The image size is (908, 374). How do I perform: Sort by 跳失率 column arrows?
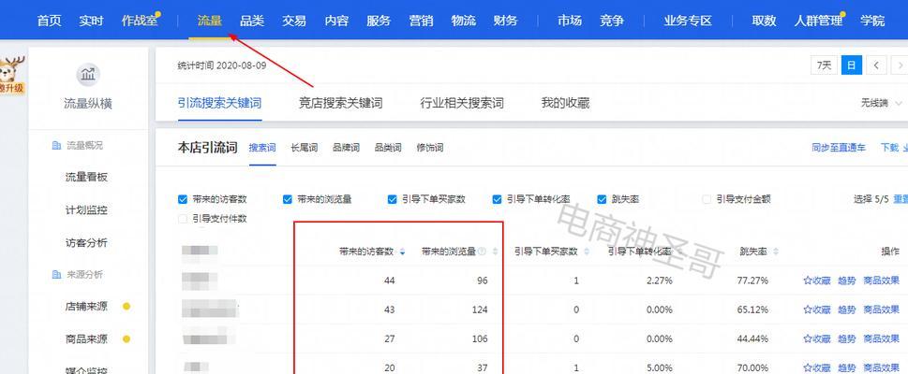[775, 252]
